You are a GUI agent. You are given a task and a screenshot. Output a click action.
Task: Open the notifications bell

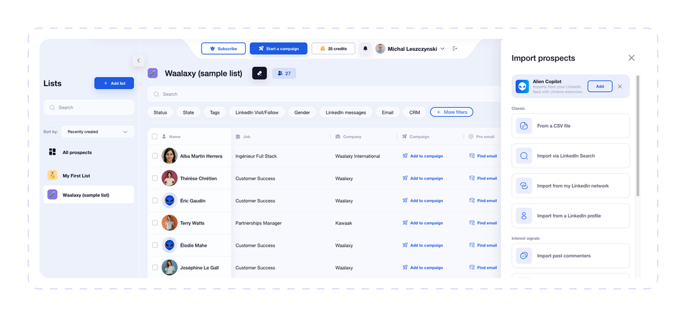pos(365,49)
